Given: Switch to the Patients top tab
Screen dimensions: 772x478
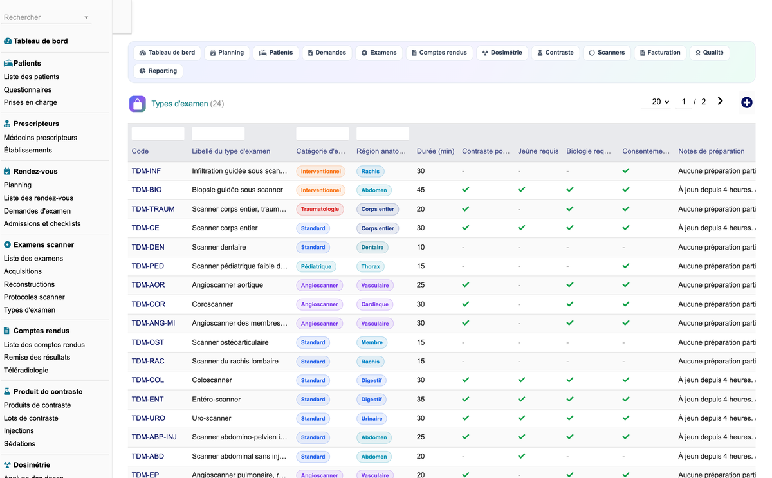Looking at the screenshot, I should click(x=276, y=53).
